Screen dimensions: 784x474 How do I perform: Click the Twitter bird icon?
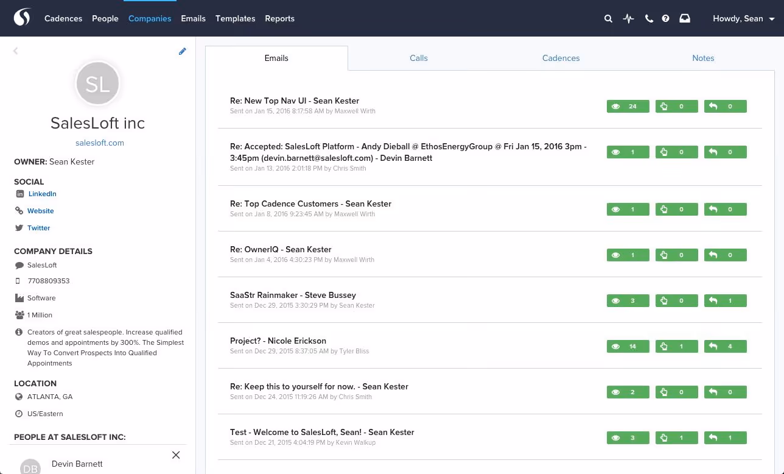point(20,228)
